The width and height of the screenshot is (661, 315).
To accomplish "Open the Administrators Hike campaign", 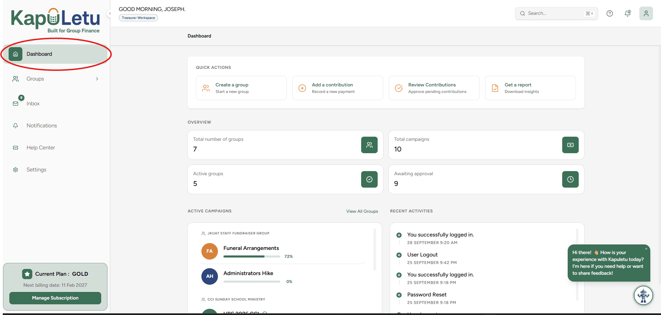I will 248,273.
